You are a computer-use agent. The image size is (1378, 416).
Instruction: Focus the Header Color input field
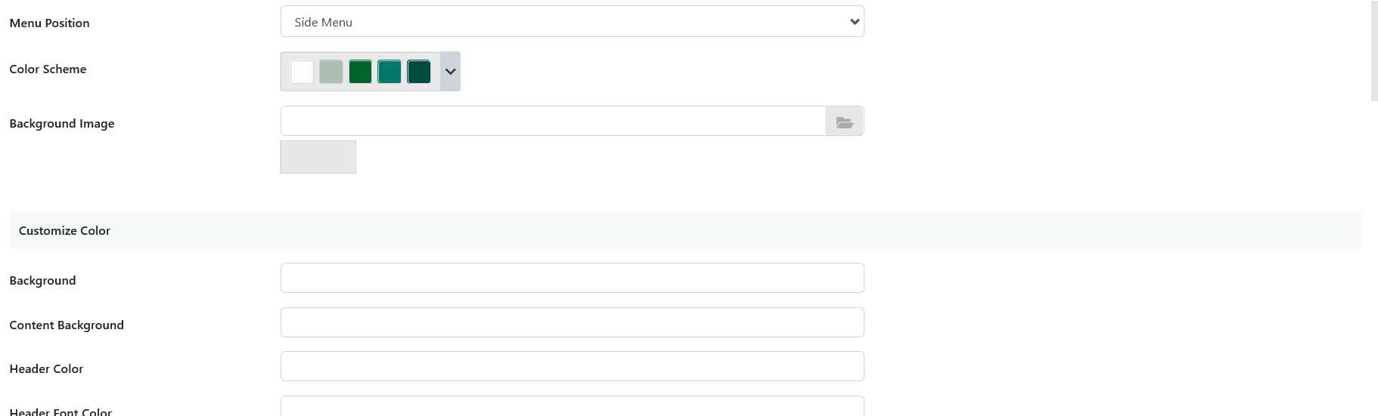tap(572, 366)
